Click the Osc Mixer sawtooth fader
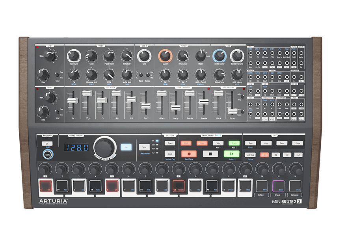This screenshot has width=346, height=227. (73, 100)
